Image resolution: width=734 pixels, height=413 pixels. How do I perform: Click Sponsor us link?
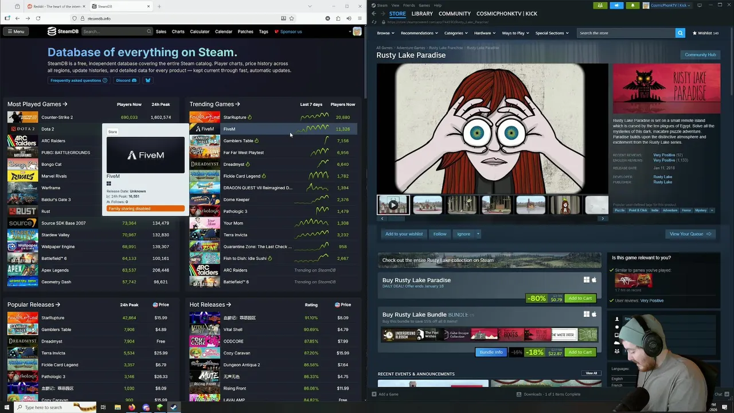(288, 32)
